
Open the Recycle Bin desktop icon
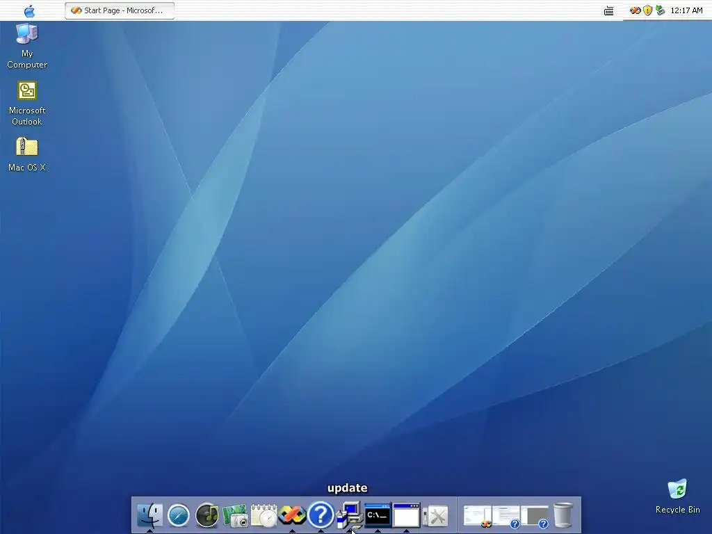pos(677,496)
